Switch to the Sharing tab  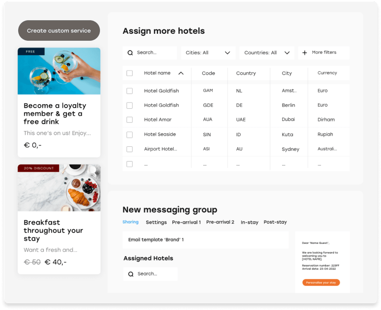tap(130, 222)
